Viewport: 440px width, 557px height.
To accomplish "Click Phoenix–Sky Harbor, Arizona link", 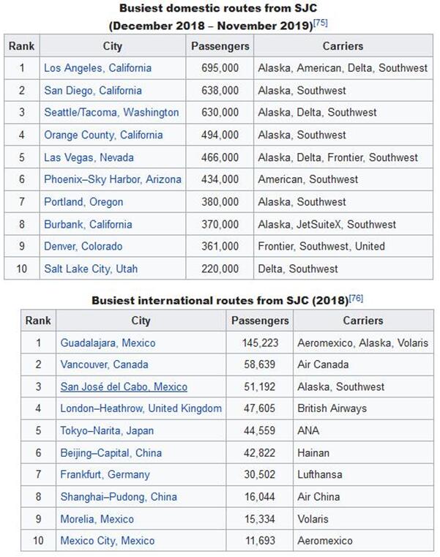I will [112, 179].
